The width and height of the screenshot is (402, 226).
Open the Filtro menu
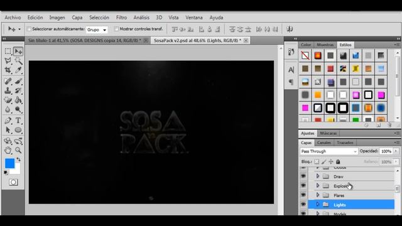(x=121, y=18)
